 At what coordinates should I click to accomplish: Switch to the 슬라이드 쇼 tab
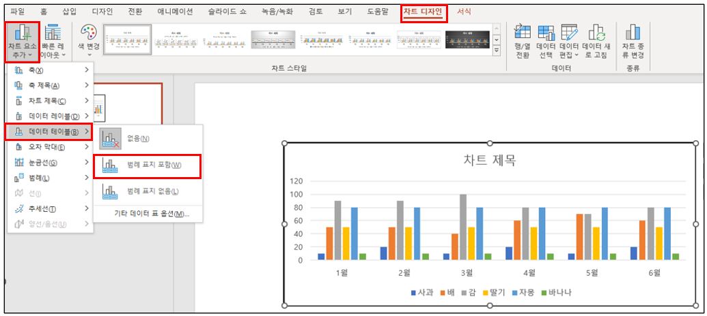[227, 12]
